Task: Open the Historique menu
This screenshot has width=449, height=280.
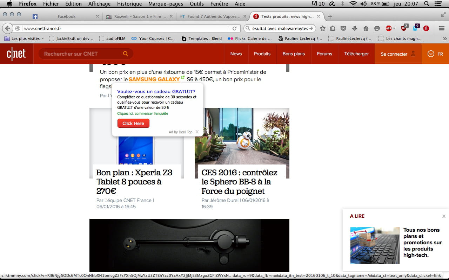Action: [129, 3]
